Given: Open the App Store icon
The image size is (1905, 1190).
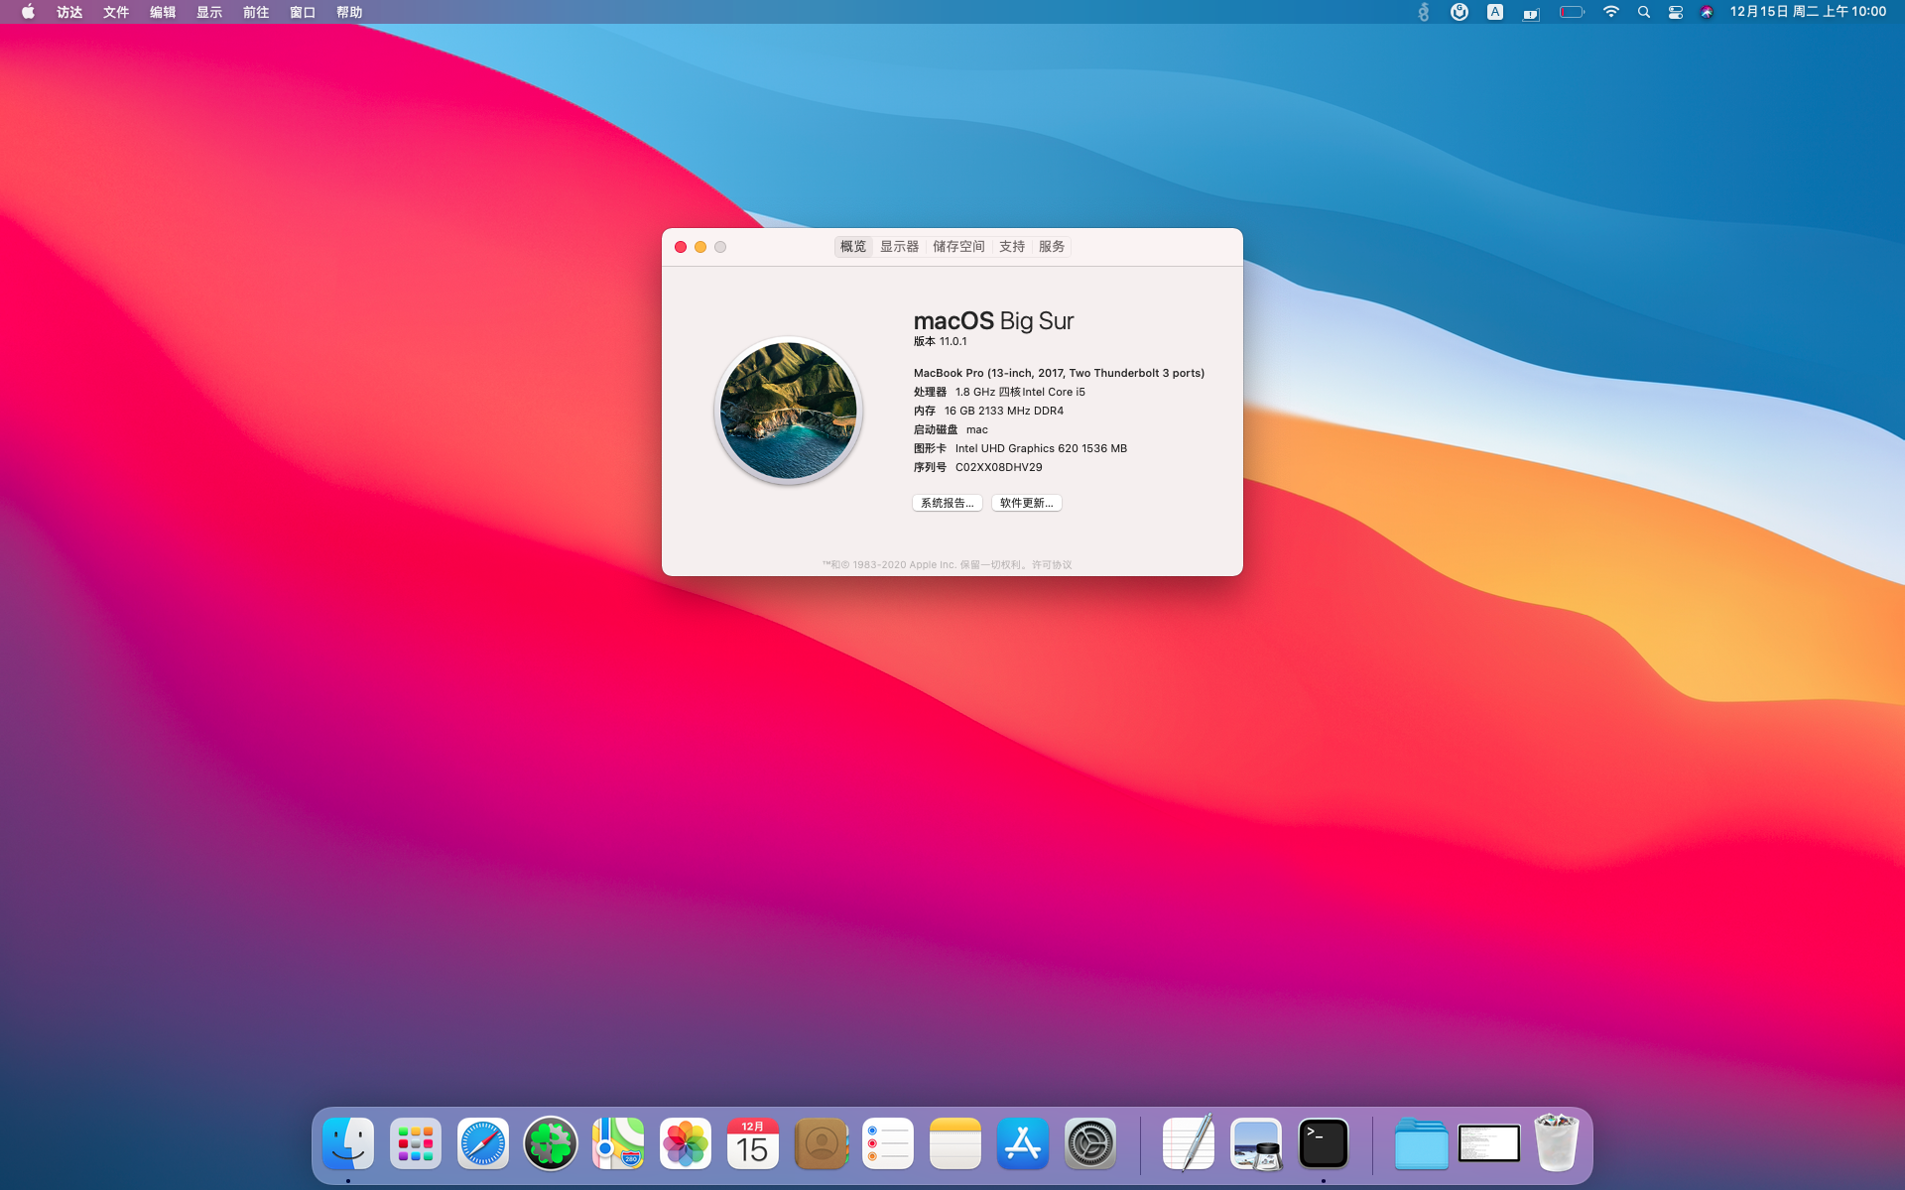Looking at the screenshot, I should tap(1023, 1144).
